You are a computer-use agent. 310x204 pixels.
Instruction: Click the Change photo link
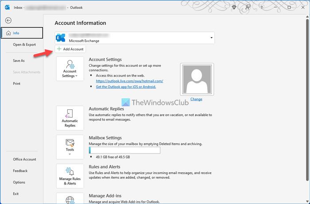196,99
